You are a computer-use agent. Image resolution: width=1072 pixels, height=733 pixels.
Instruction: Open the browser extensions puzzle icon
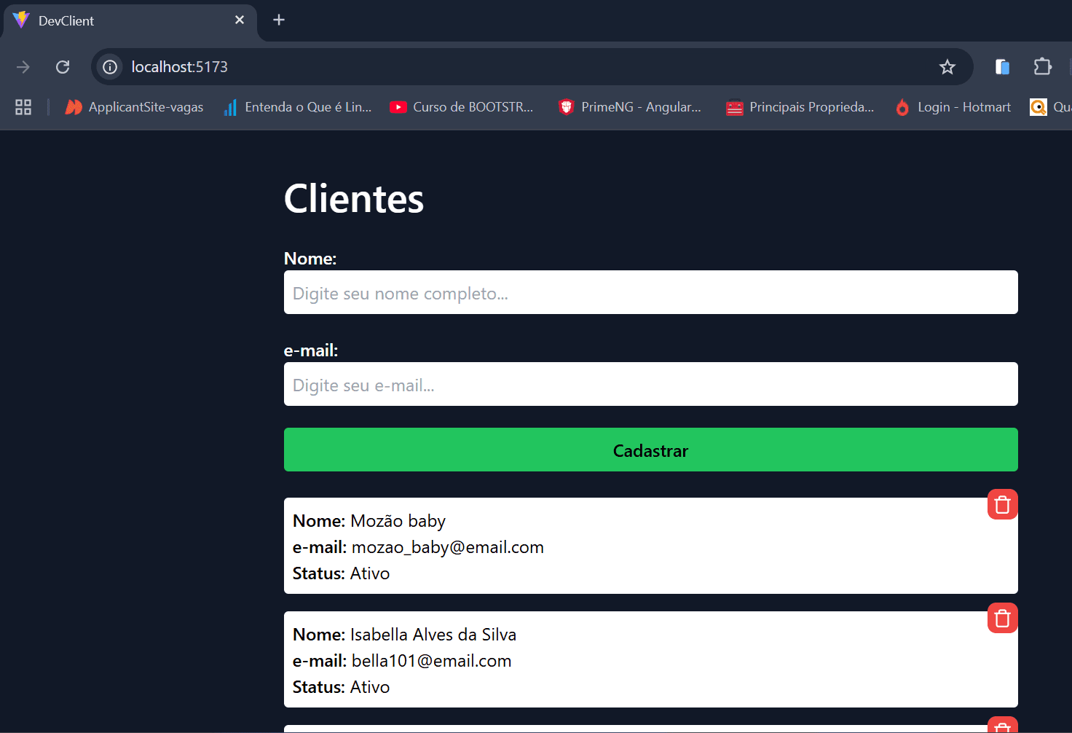pos(1043,66)
